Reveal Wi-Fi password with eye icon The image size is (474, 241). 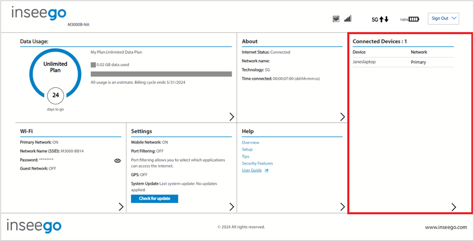(x=118, y=161)
